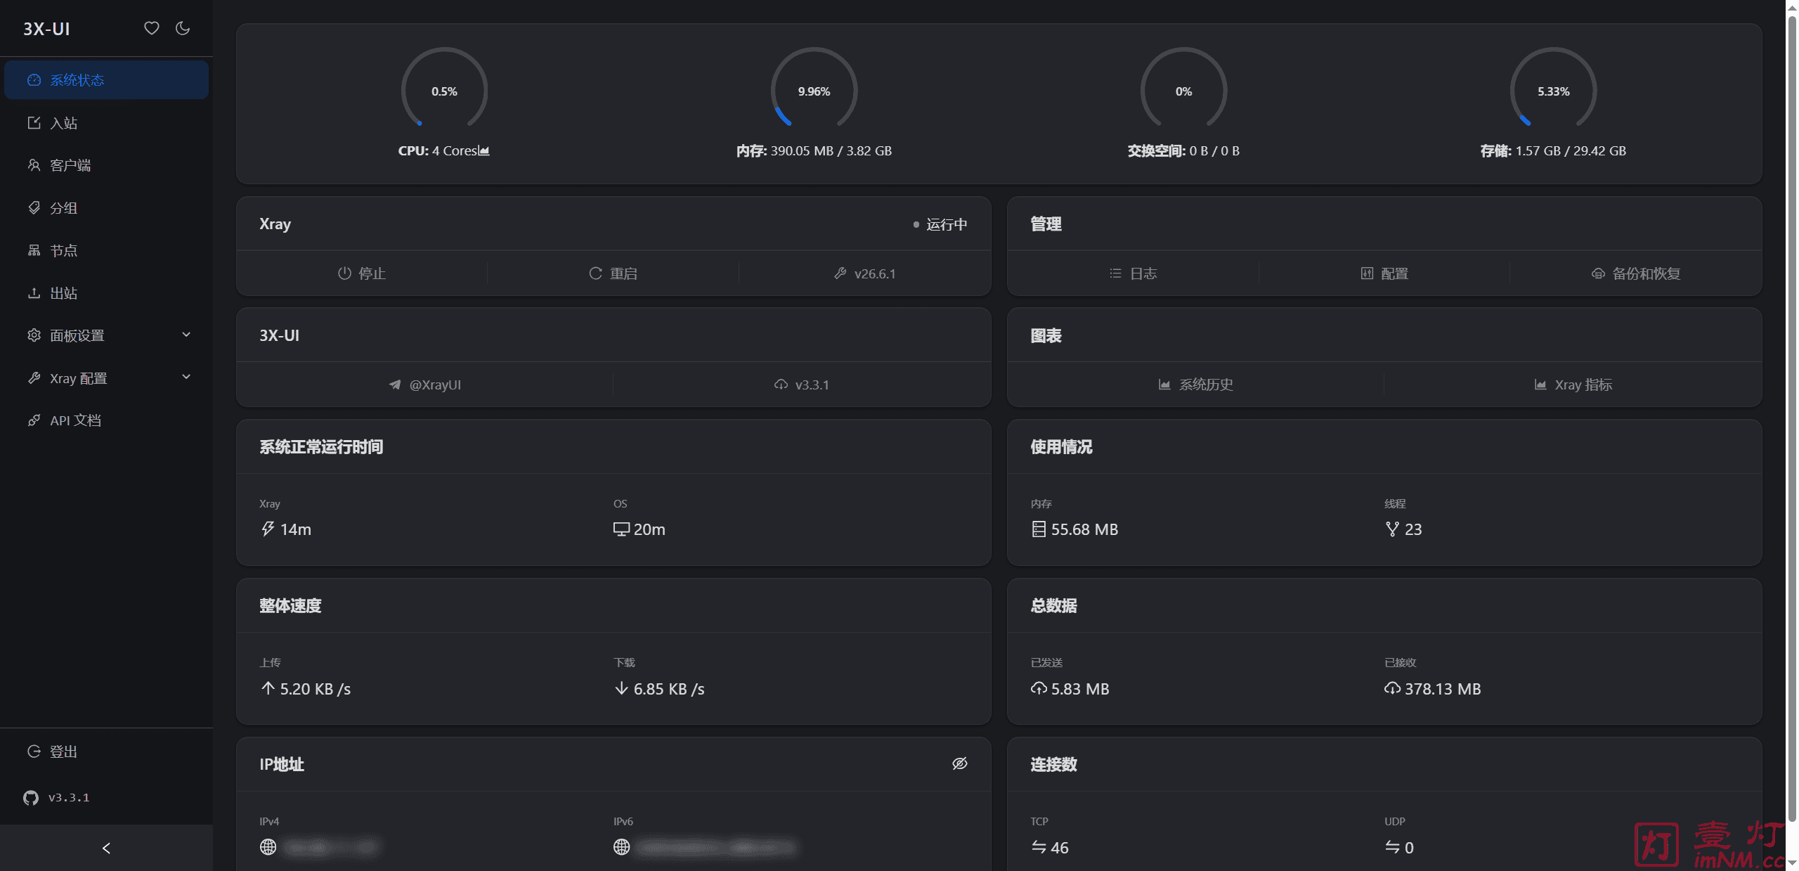This screenshot has width=1799, height=871.
Task: Click the 入站 sidebar icon
Action: (34, 122)
